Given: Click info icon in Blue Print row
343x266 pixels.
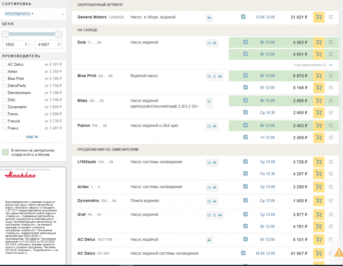Looking at the screenshot, I should click(x=214, y=76).
